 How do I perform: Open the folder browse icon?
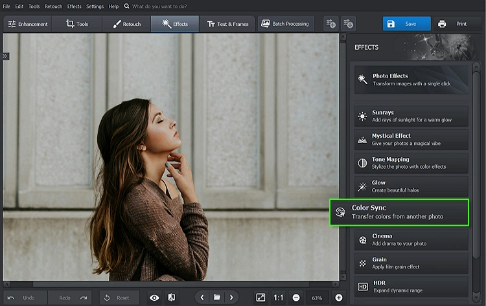(216, 298)
